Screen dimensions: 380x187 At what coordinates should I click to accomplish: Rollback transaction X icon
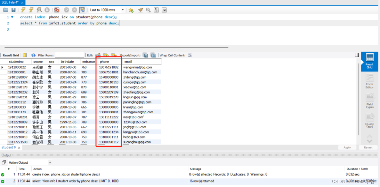[75, 10]
